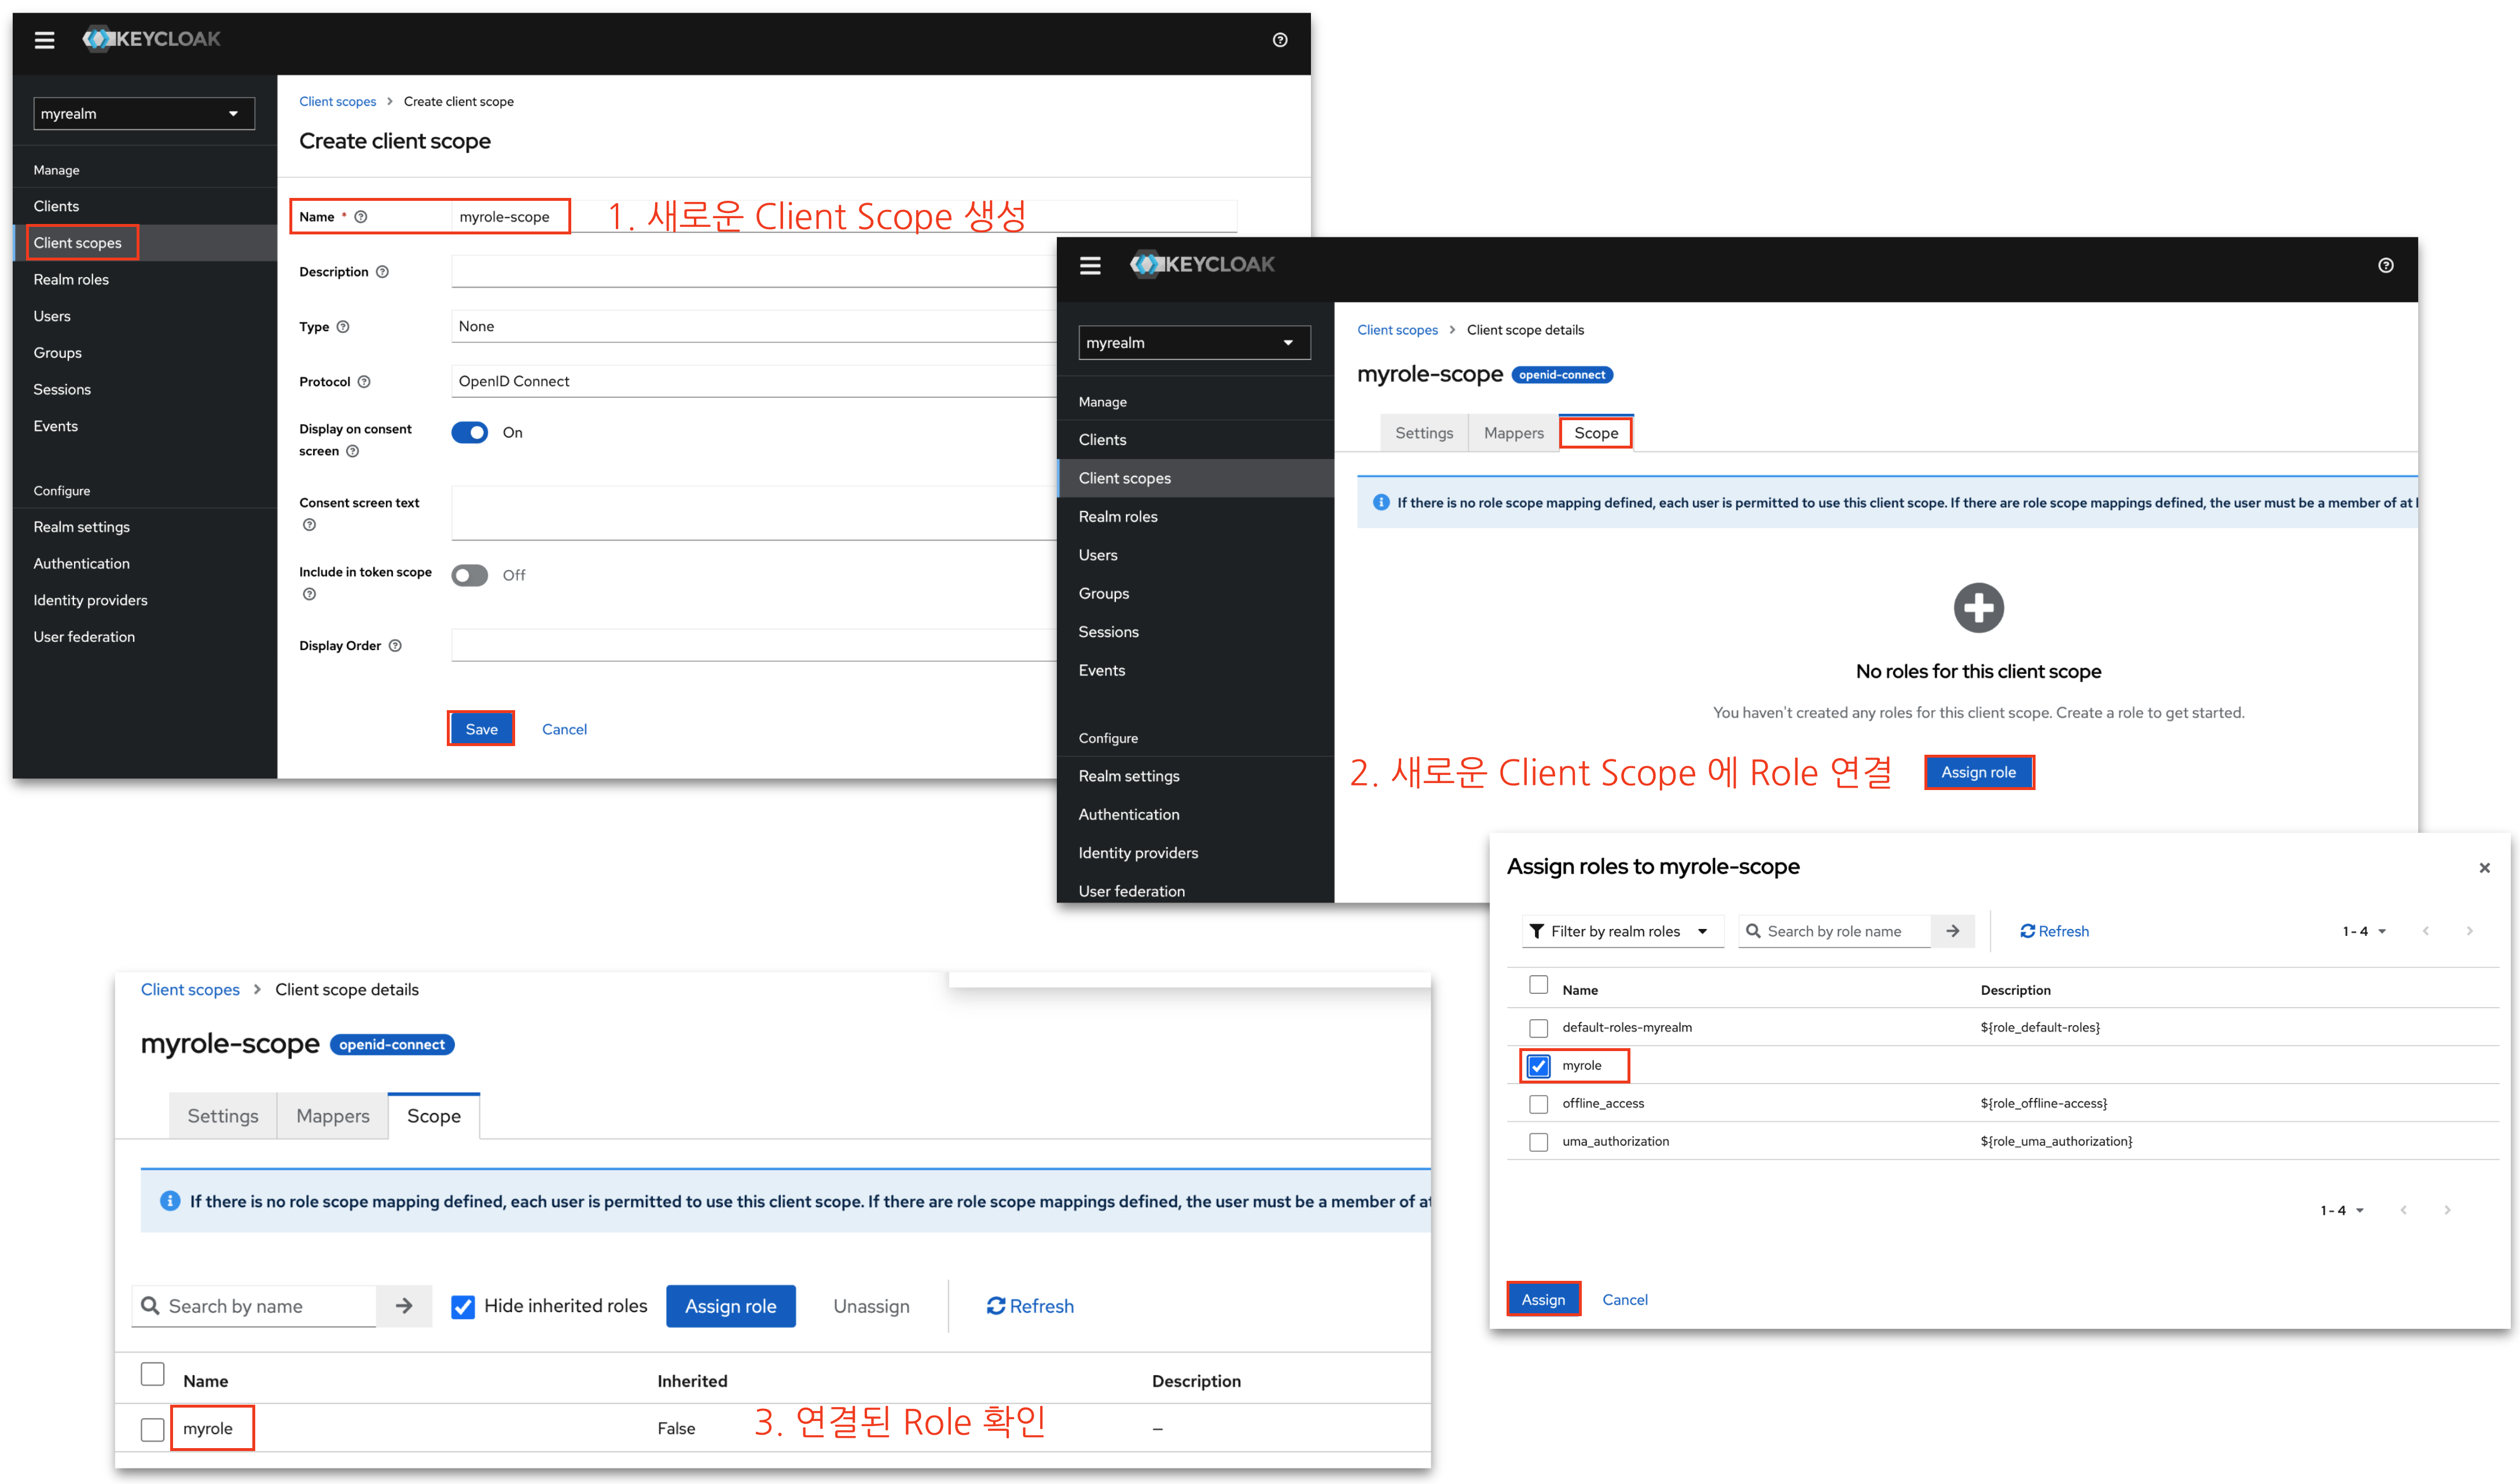Open the 1-4 pagination dropdown at dialog top
This screenshot has width=2520, height=1484.
click(x=2363, y=931)
